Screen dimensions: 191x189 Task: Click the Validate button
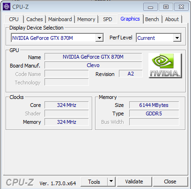[134, 181]
